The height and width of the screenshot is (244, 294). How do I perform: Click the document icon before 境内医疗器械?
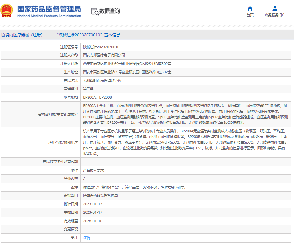pos(3,35)
